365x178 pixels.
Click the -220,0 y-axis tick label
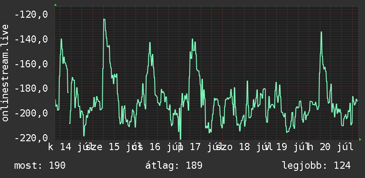(x=31, y=138)
